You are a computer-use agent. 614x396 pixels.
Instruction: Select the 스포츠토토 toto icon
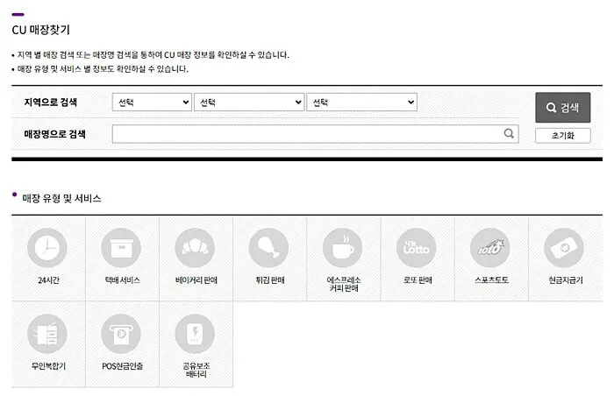click(490, 248)
